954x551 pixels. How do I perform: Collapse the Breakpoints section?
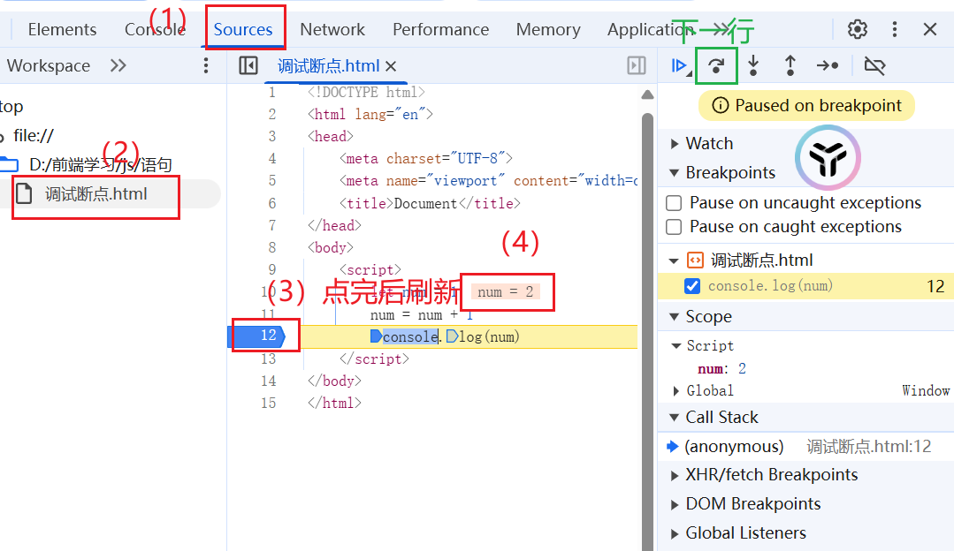click(674, 173)
